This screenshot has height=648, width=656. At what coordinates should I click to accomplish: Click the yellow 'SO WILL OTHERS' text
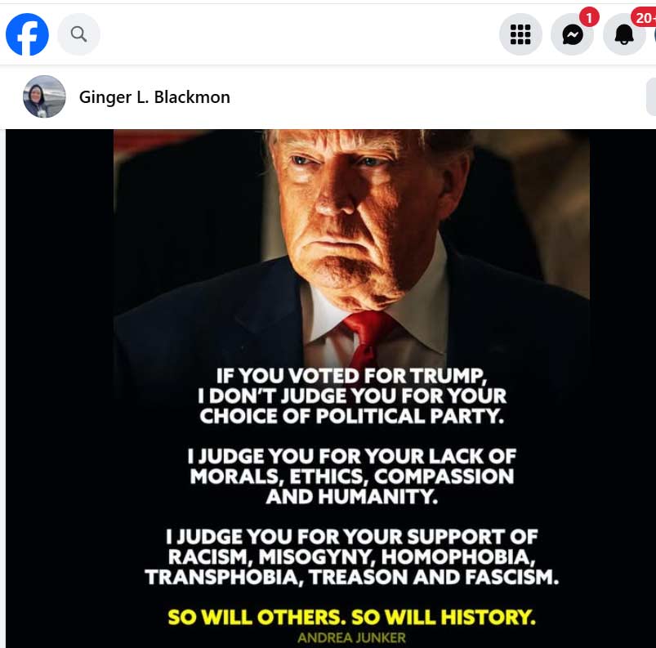[x=256, y=617]
